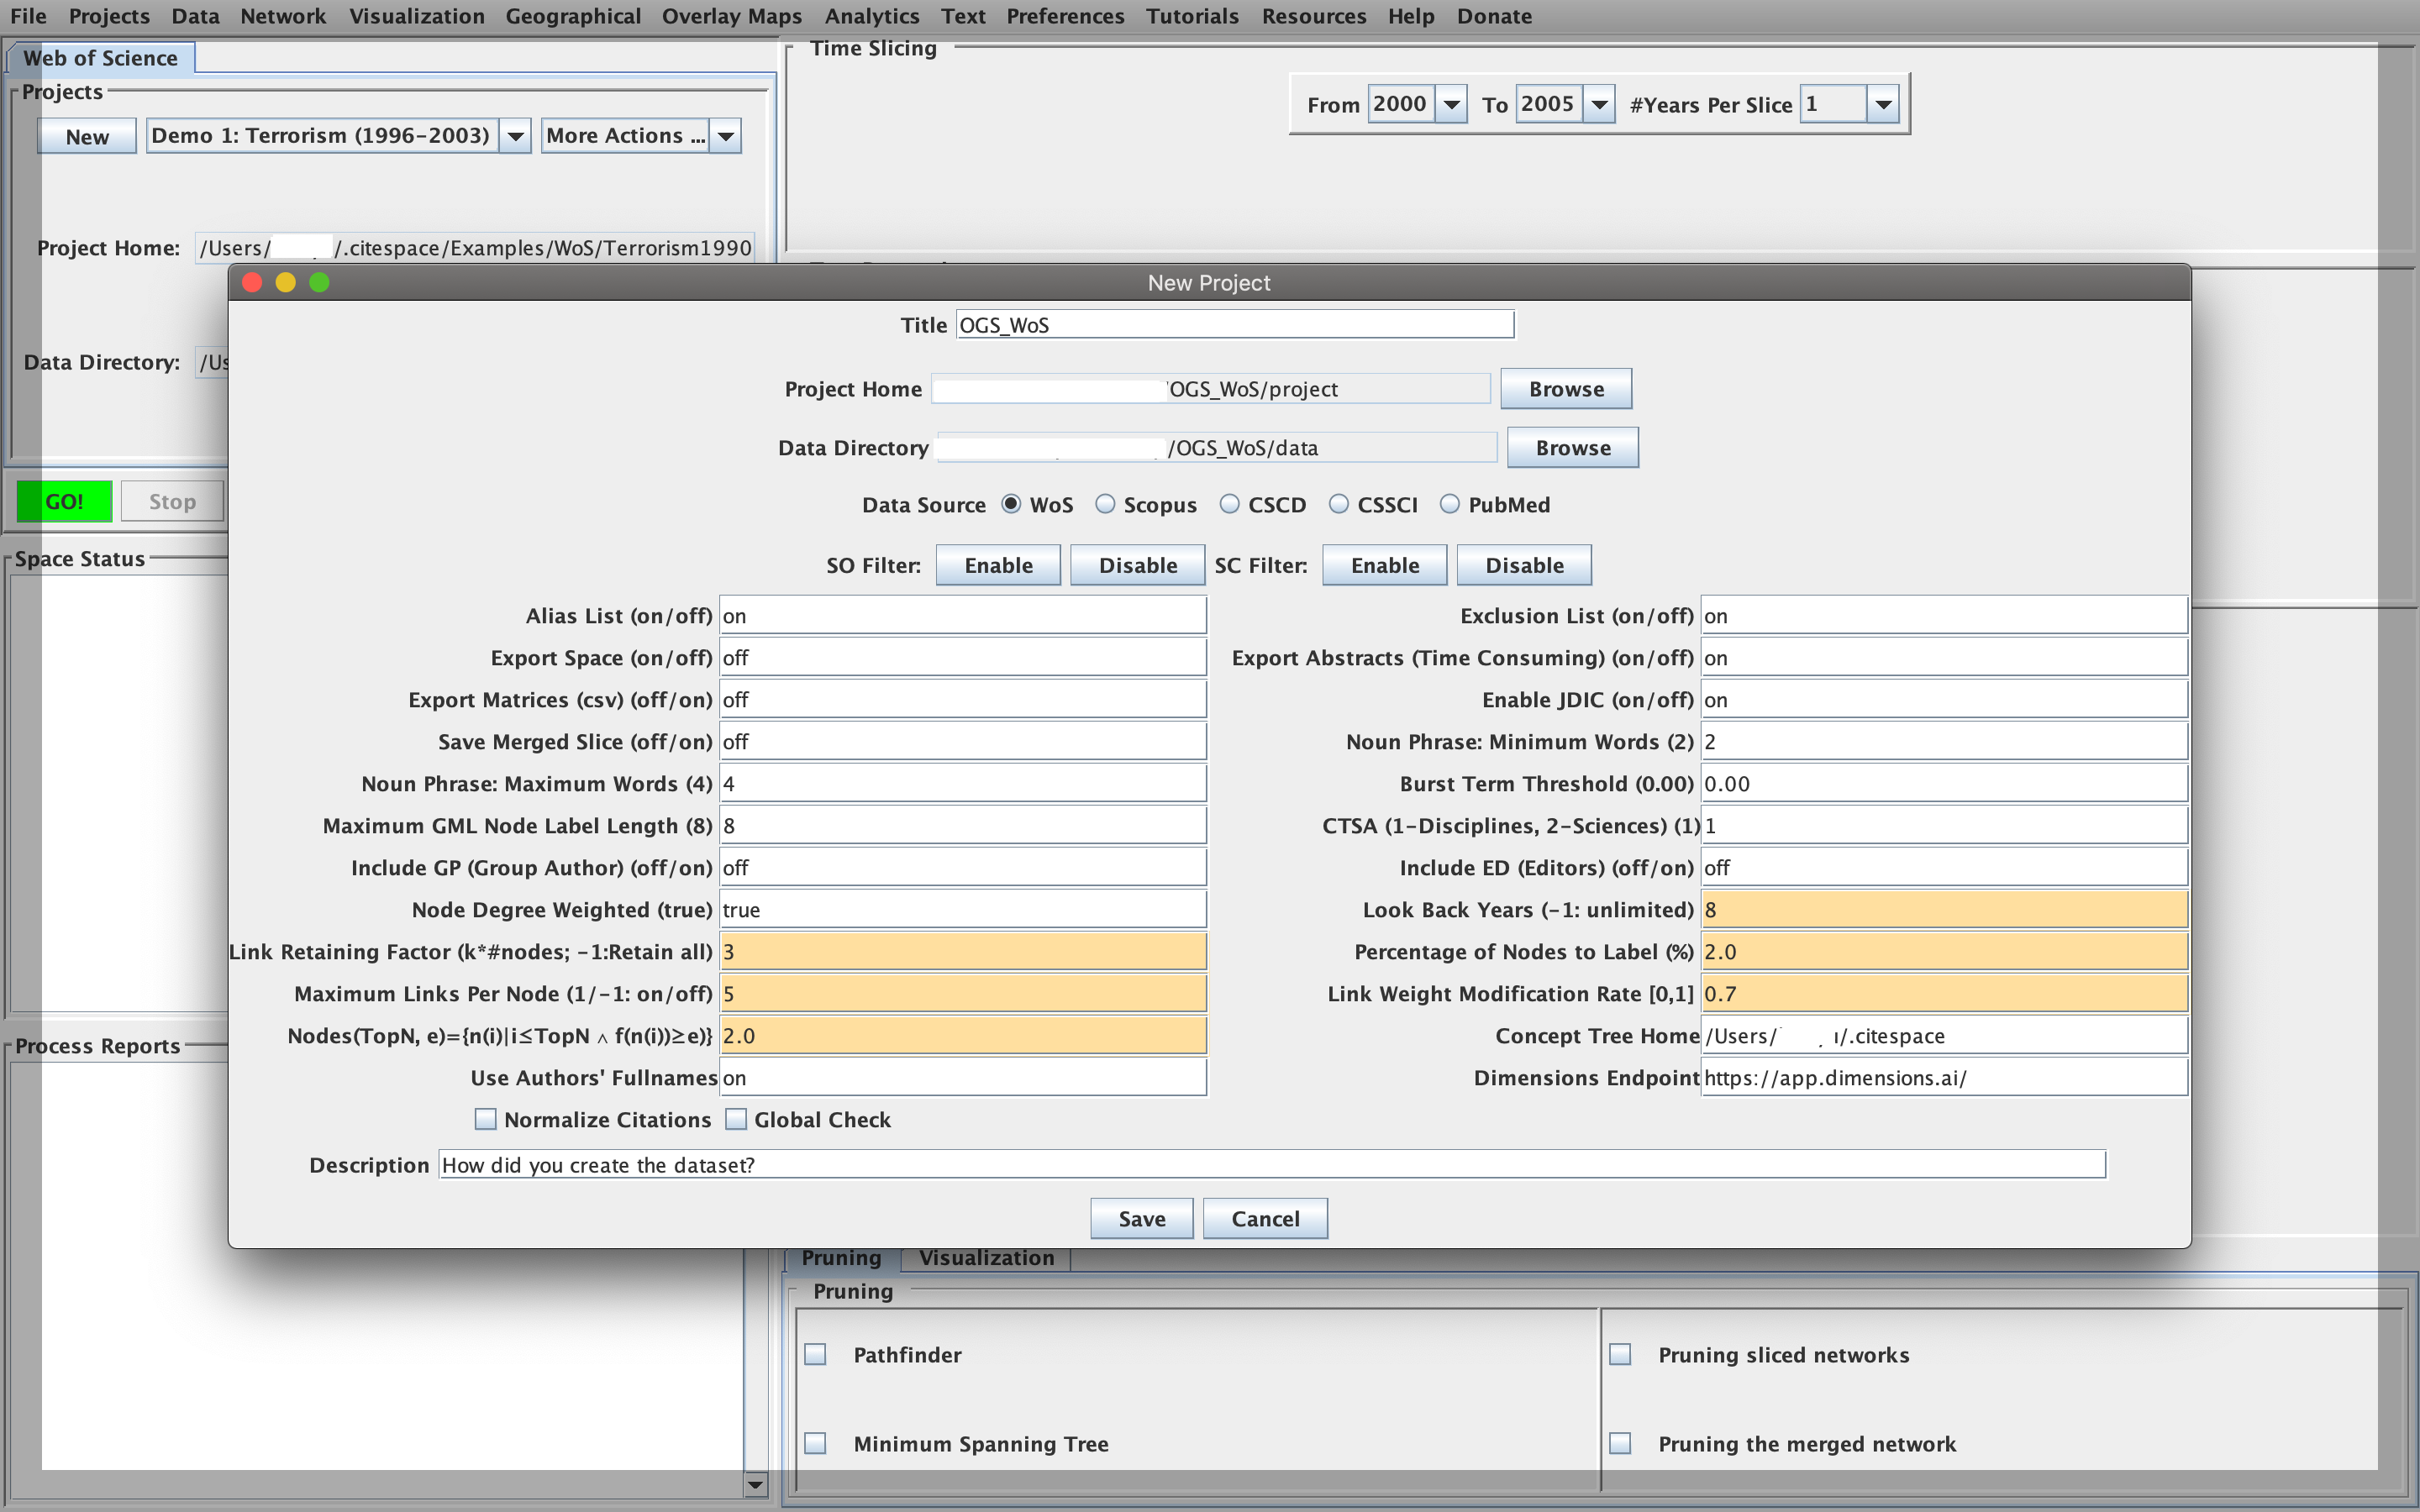Click the Dimensions Endpoint URL field
The image size is (2420, 1512).
click(1944, 1078)
